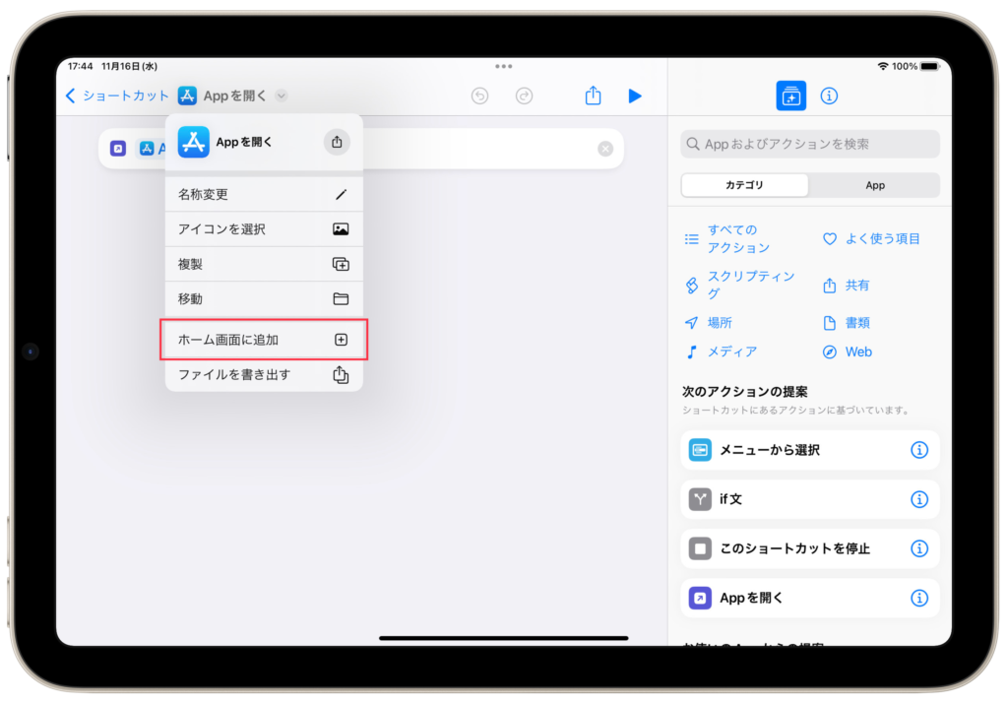Open the スクリプティング category
Image resolution: width=1008 pixels, height=704 pixels.
(740, 285)
